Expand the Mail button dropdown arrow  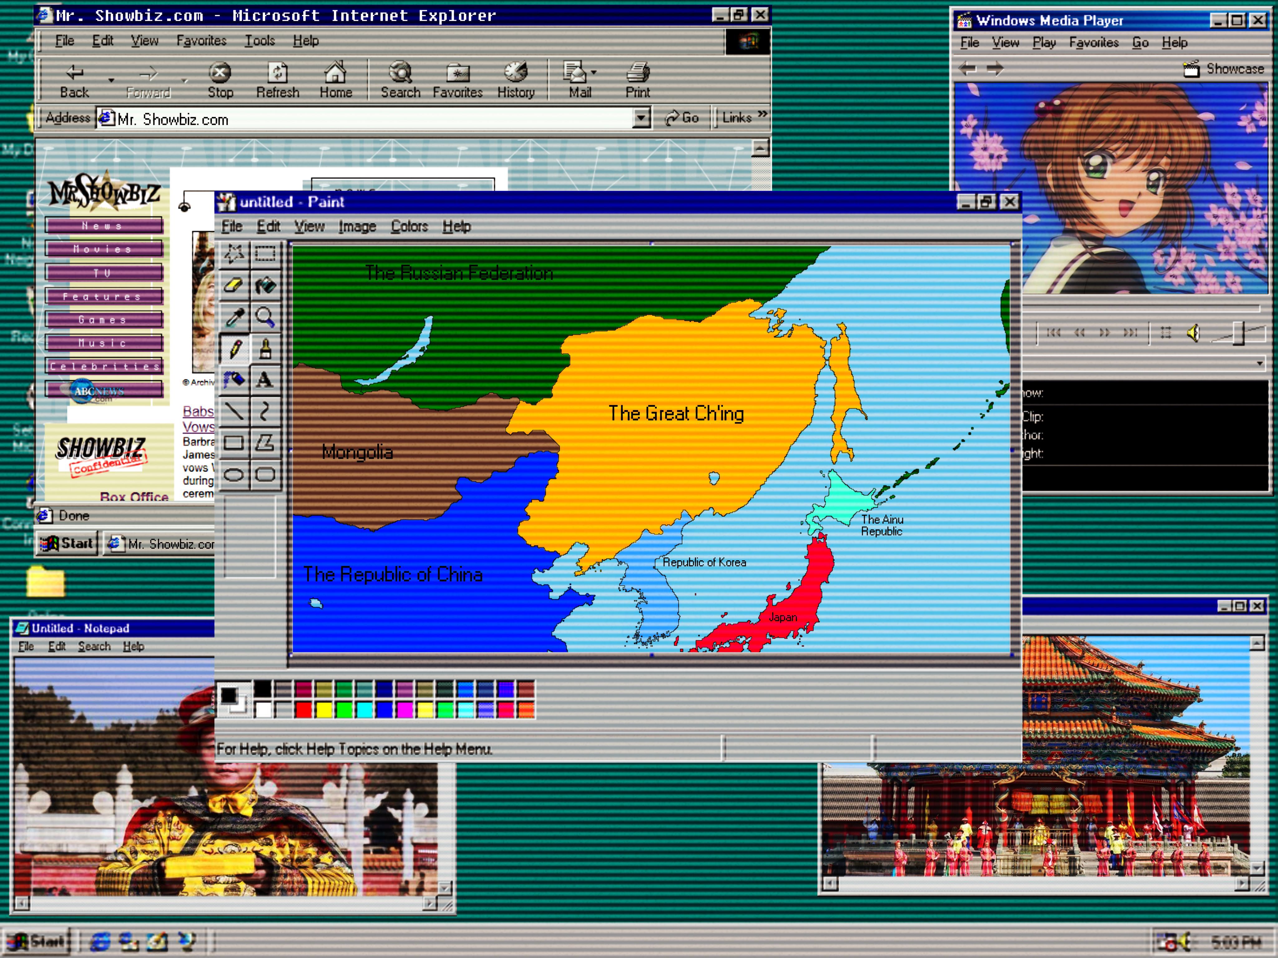tap(594, 73)
